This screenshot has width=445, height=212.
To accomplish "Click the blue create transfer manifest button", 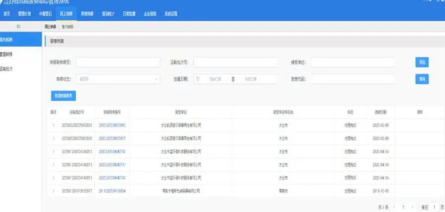I will coord(63,96).
